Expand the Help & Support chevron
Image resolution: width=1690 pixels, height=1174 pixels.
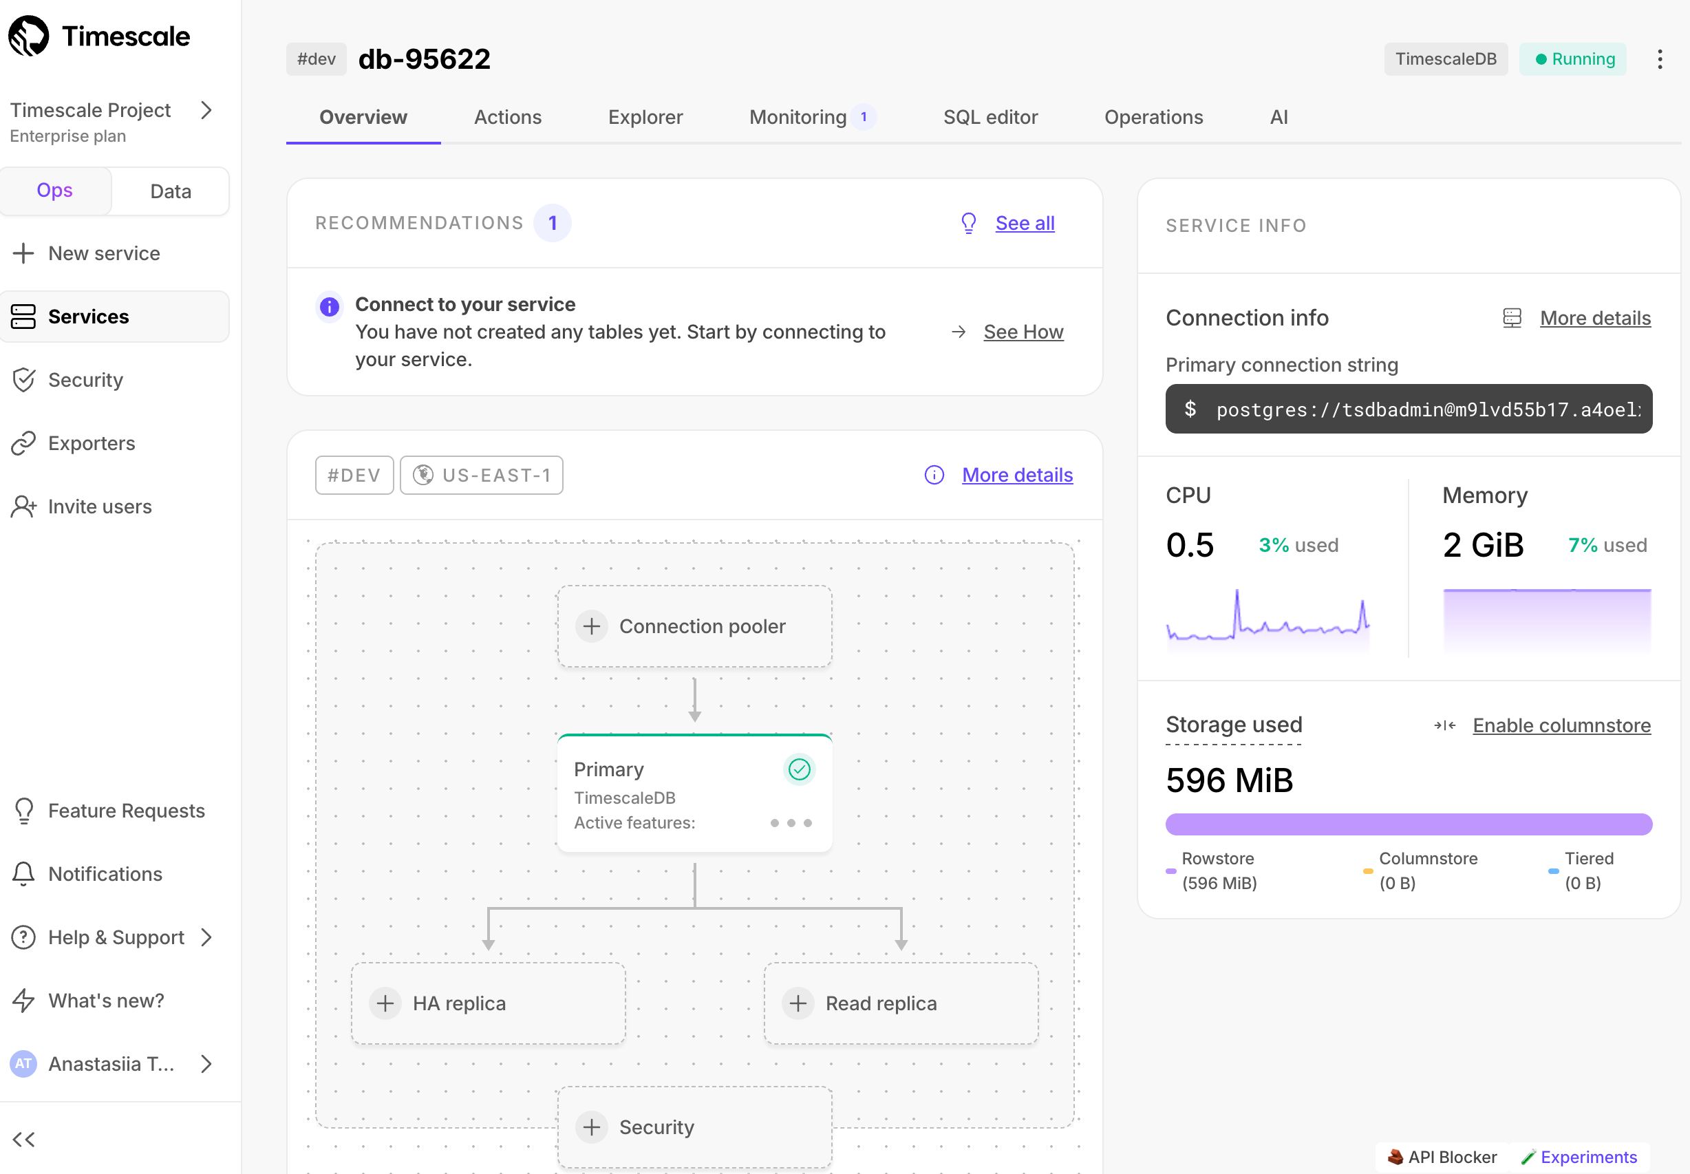pyautogui.click(x=206, y=937)
